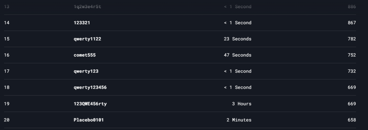Click the comet555 password text

coord(84,55)
